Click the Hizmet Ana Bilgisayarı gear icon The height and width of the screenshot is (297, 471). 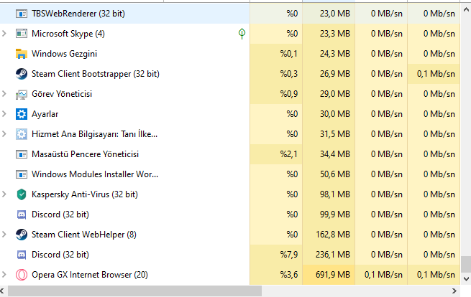tap(22, 134)
